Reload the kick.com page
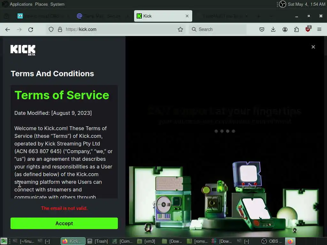 click(x=31, y=29)
